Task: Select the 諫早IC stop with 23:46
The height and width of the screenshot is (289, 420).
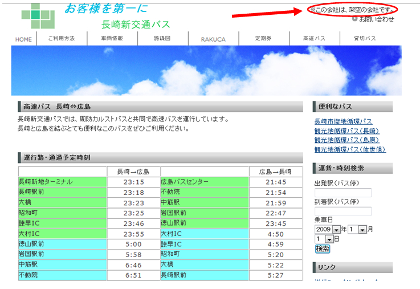Action: (x=63, y=223)
